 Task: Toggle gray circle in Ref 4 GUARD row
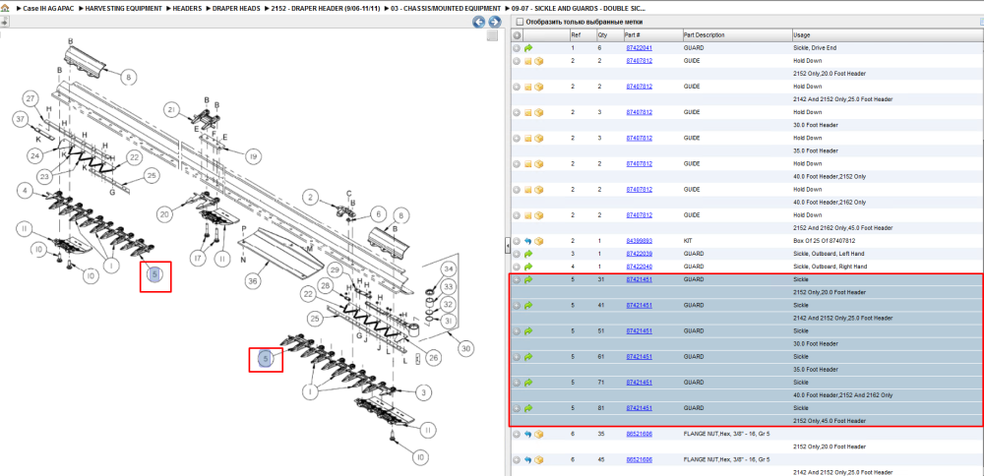pyautogui.click(x=517, y=267)
